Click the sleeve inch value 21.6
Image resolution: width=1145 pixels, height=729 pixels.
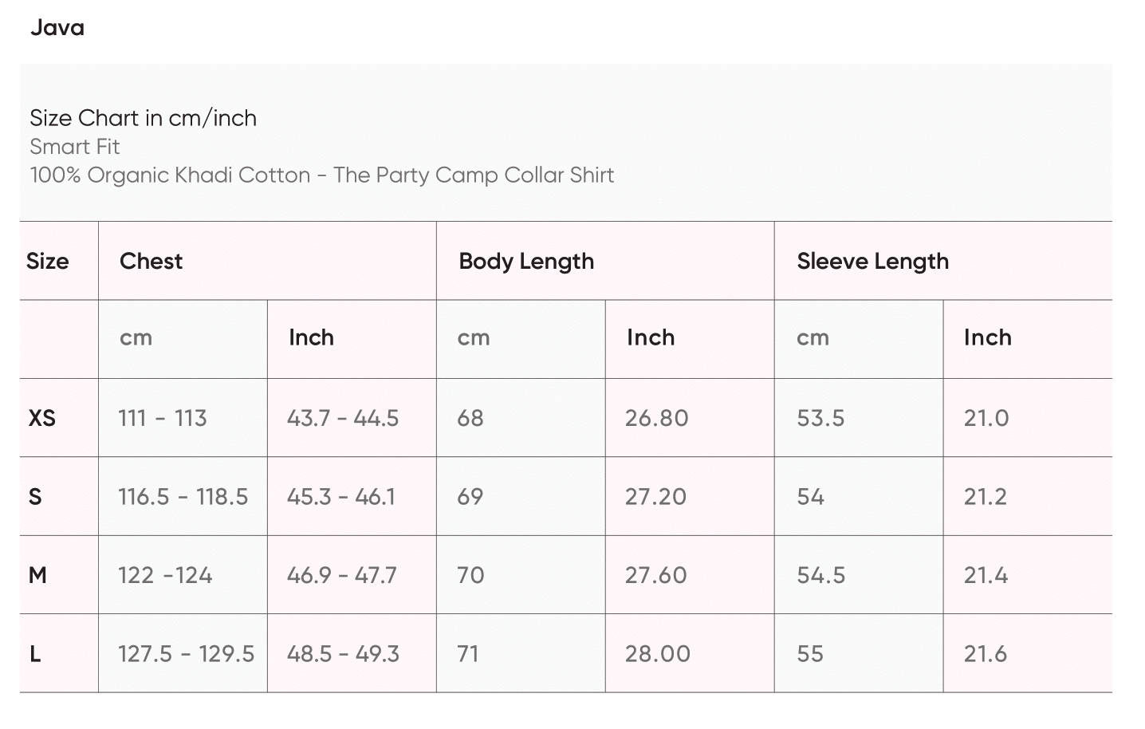[986, 654]
